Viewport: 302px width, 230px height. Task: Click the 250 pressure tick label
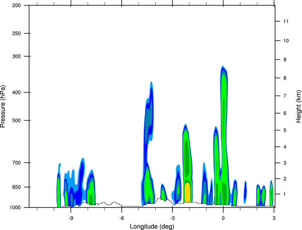(x=16, y=33)
